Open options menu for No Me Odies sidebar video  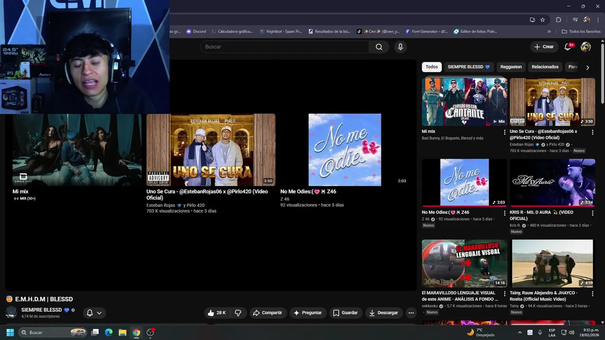pyautogui.click(x=504, y=213)
